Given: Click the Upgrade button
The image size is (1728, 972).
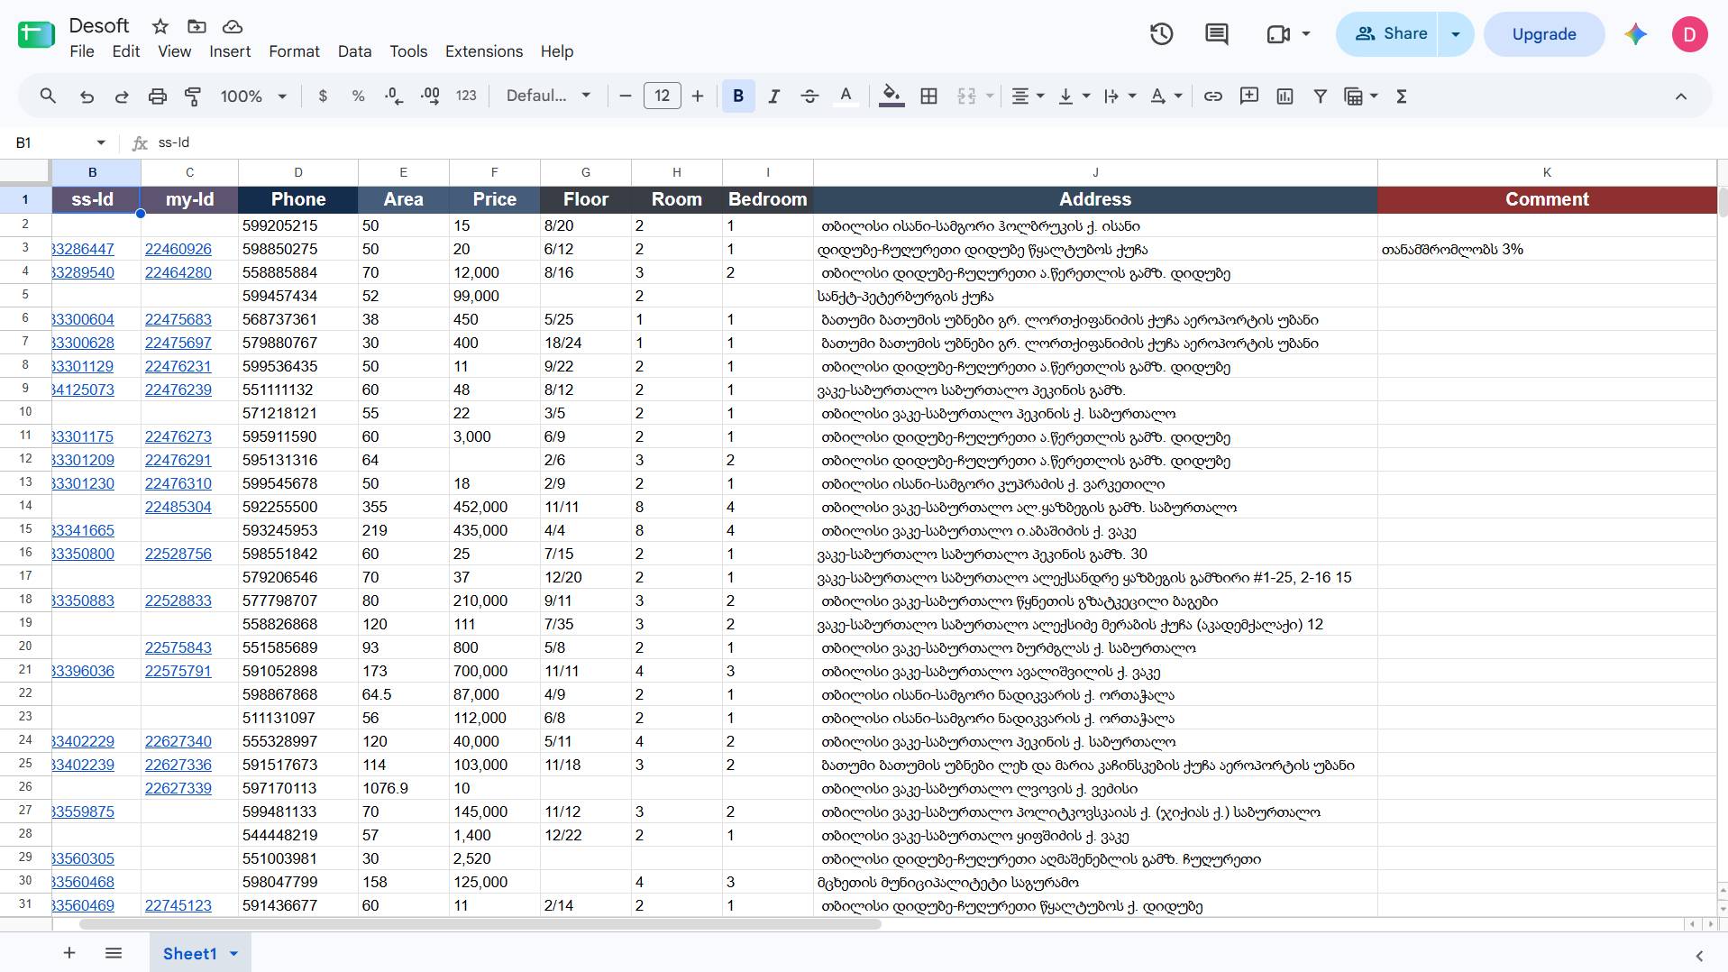Looking at the screenshot, I should 1543,34.
